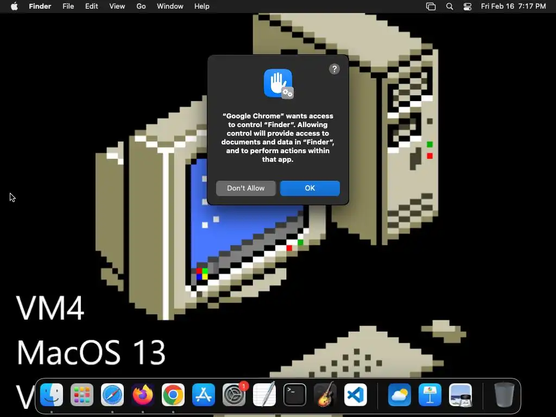Open the Go menu
The height and width of the screenshot is (417, 556).
tap(141, 7)
